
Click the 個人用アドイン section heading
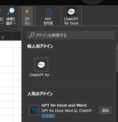(40, 46)
